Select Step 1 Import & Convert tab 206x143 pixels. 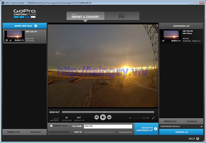[x=85, y=16]
